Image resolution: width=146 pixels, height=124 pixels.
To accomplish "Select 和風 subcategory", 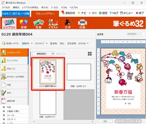I will pyautogui.click(x=15, y=107).
